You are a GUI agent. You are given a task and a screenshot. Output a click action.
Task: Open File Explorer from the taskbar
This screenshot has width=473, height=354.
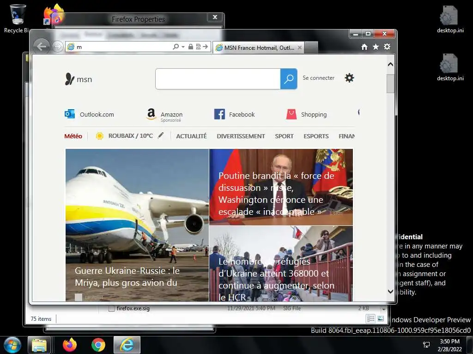pos(39,345)
